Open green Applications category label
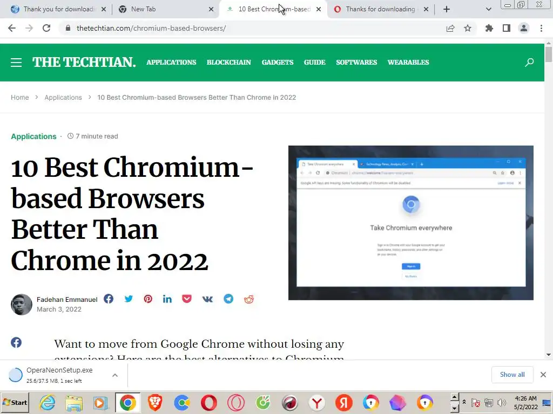Screen dimensions: 553x414 (x=33, y=136)
